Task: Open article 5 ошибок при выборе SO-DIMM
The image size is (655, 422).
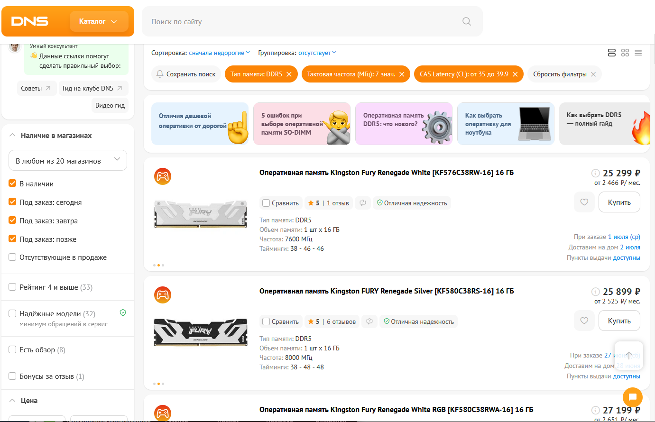Action: coord(302,124)
